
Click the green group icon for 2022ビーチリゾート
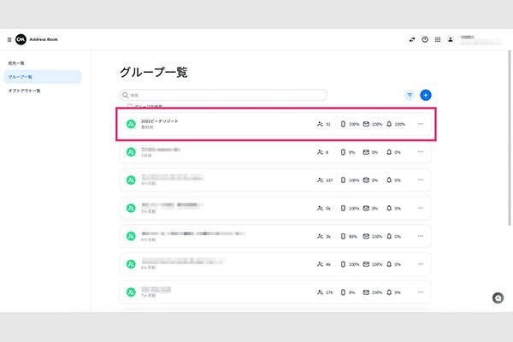pyautogui.click(x=131, y=124)
